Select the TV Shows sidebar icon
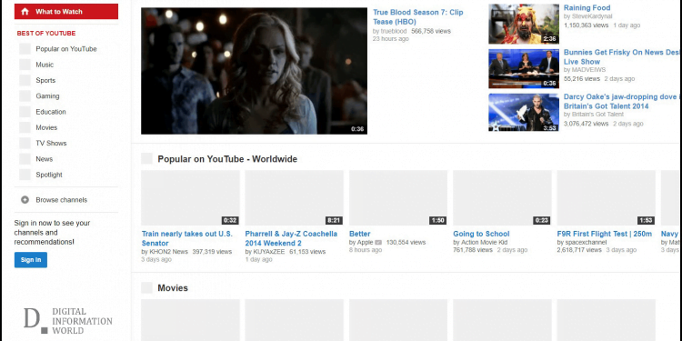This screenshot has height=341, width=682. coord(25,143)
